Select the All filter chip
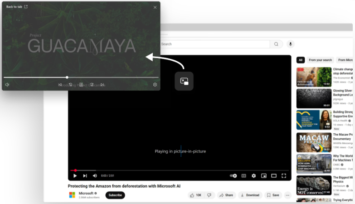This screenshot has height=204, width=355. (x=301, y=60)
